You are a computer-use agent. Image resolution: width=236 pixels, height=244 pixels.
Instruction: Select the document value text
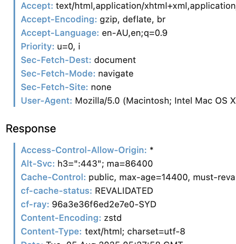pos(115,60)
